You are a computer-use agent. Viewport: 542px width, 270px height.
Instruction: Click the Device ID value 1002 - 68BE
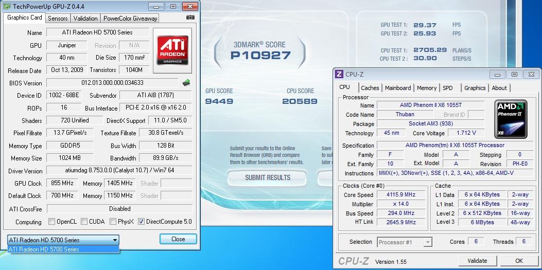click(64, 96)
